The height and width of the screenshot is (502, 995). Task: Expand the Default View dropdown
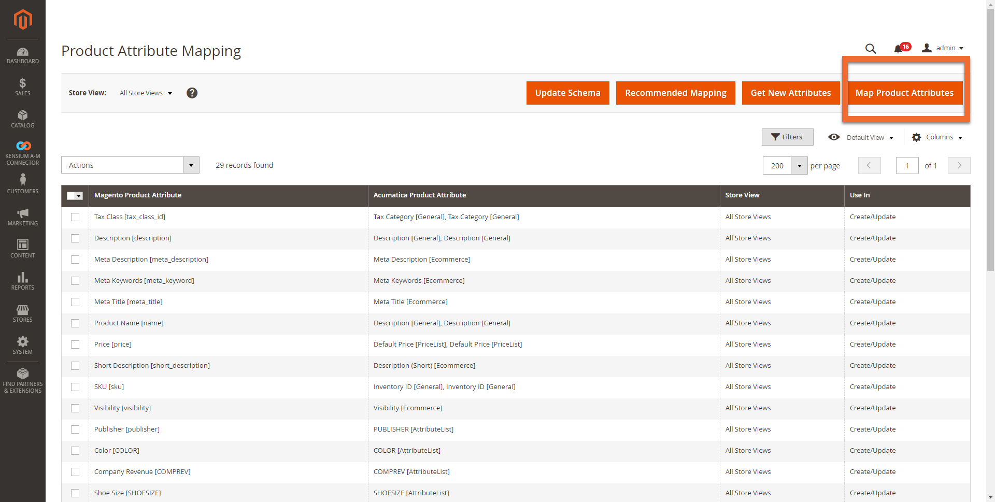pos(861,137)
